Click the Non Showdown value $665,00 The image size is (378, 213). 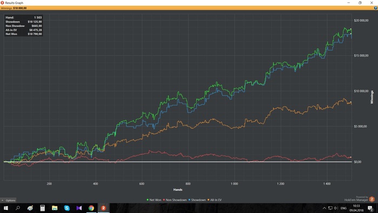[x=37, y=26]
